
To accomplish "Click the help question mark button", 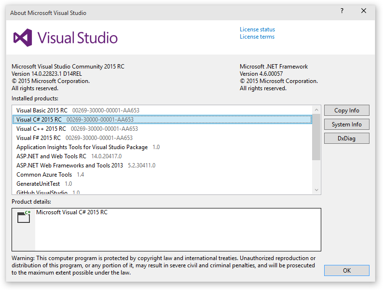I will coord(342,11).
